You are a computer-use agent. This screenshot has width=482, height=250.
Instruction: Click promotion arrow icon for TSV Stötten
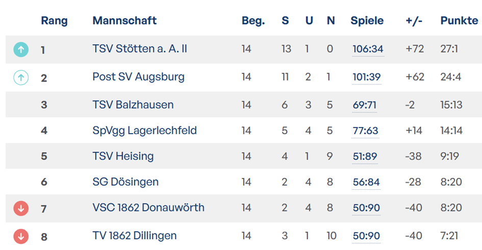21,49
